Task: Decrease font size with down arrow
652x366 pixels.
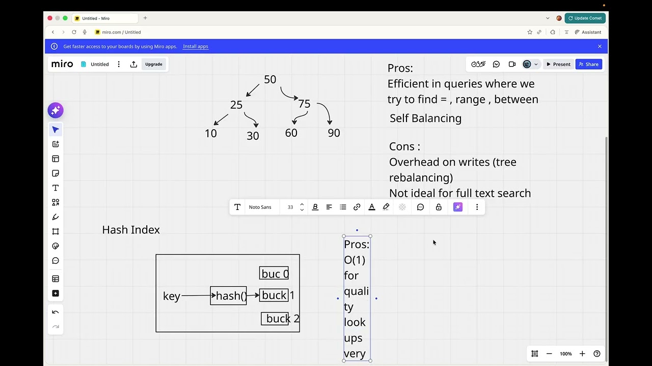Action: click(302, 209)
